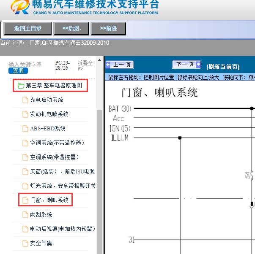Open 空调系统(不带温控器) diagram
The height and width of the screenshot is (254, 255).
tap(57, 143)
